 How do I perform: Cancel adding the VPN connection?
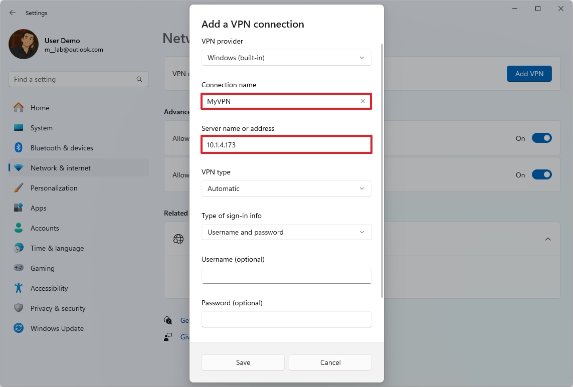tap(330, 362)
